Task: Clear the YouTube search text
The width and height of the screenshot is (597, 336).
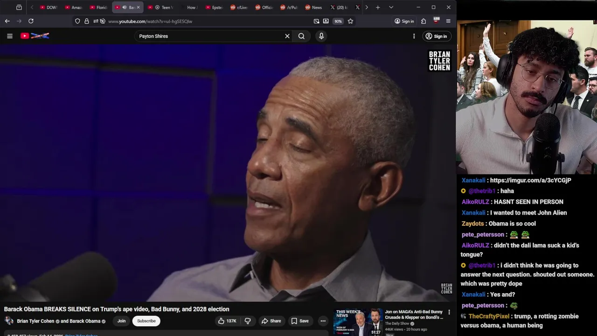Action: pos(287,36)
